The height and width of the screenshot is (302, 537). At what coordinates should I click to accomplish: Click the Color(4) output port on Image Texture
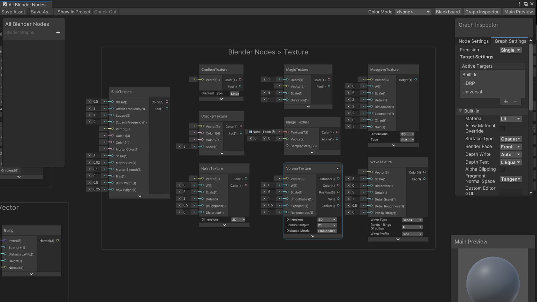(x=338, y=132)
